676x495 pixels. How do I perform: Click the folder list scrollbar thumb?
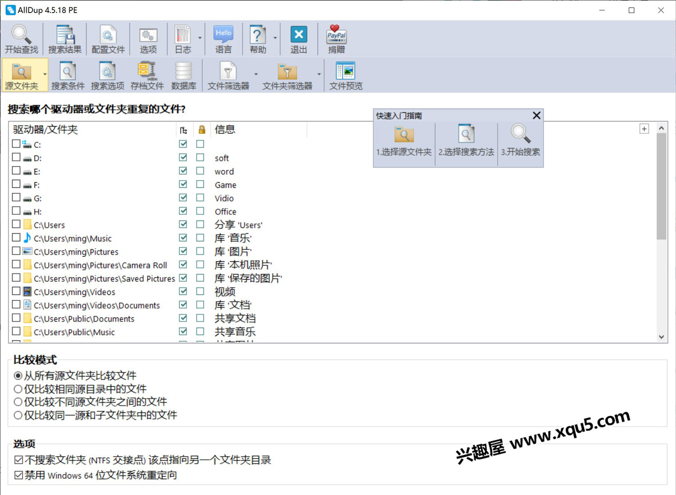(661, 186)
